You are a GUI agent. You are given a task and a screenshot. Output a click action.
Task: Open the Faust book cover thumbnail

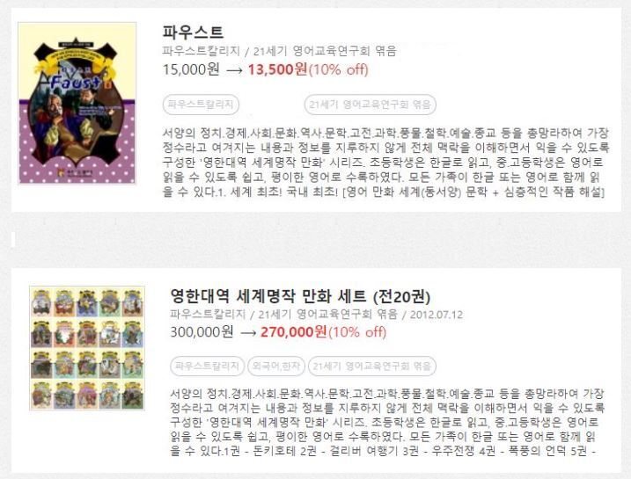(x=77, y=104)
